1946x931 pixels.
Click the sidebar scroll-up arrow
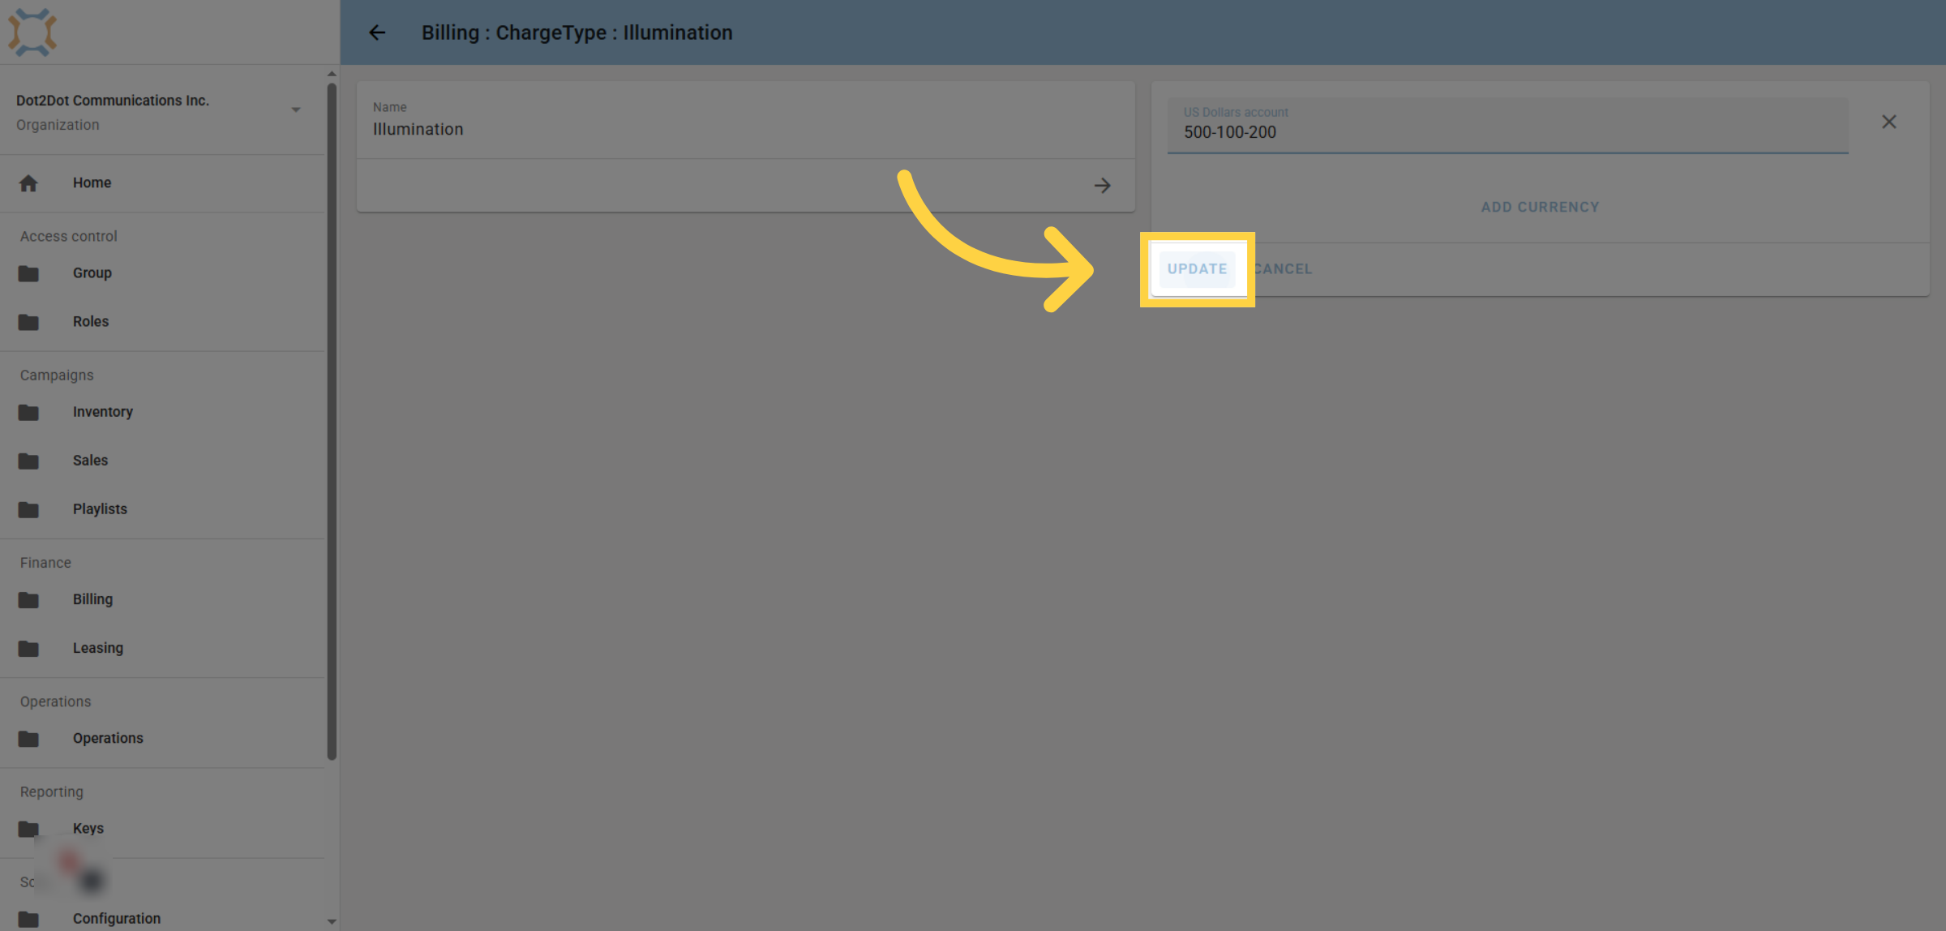332,74
